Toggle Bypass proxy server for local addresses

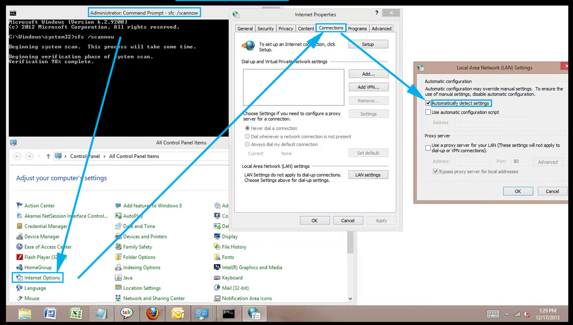435,171
